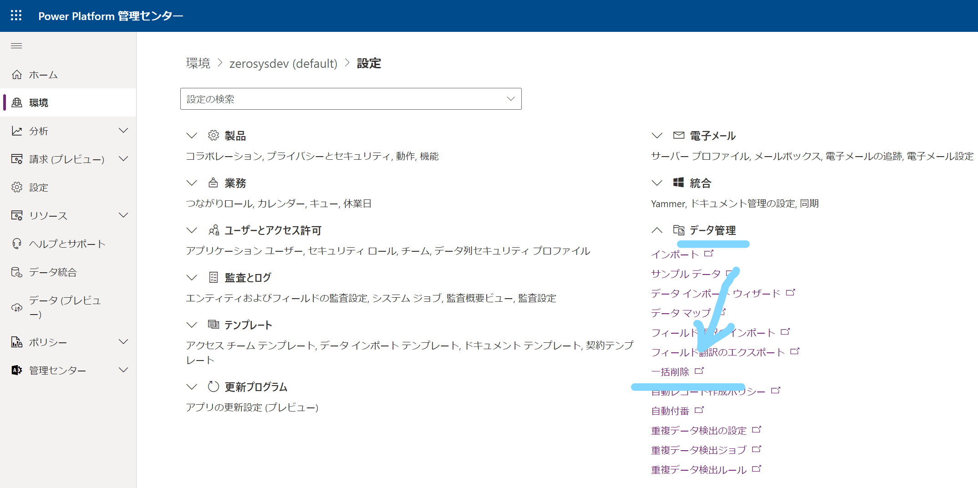Collapse the navigation hamburger menu
Image resolution: width=978 pixels, height=488 pixels.
click(16, 46)
